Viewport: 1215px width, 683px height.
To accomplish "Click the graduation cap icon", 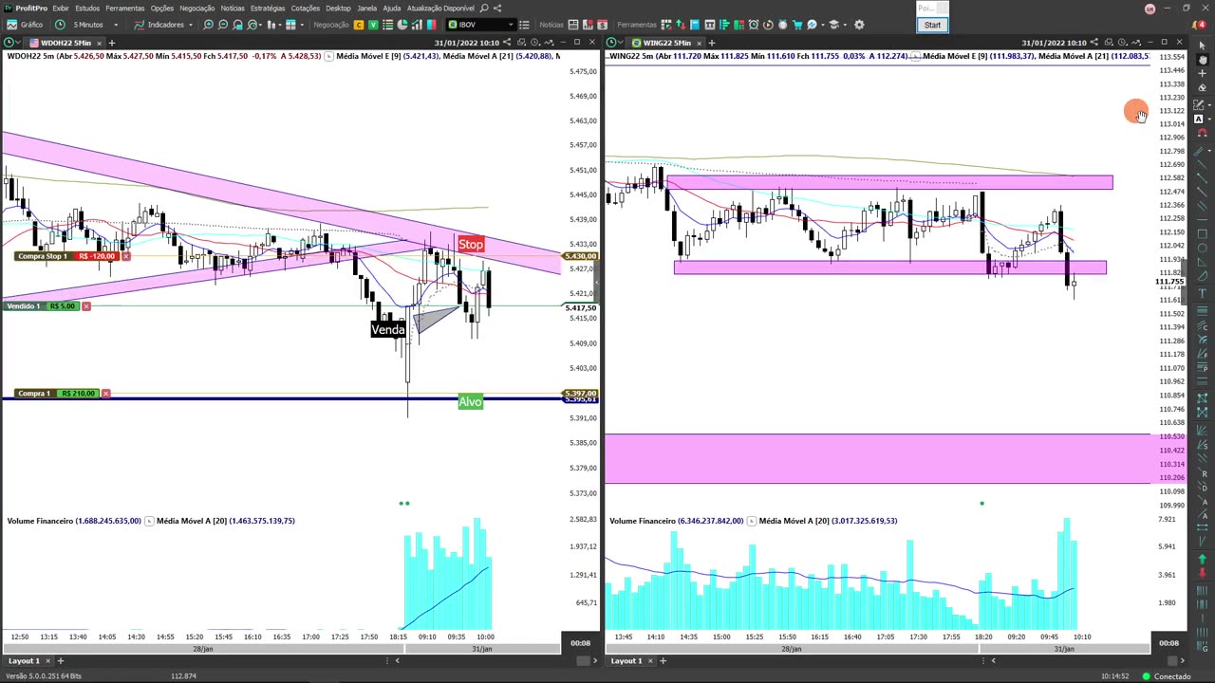I will pos(833,25).
